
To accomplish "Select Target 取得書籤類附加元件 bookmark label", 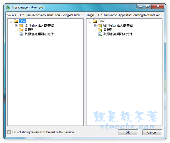I will (118, 34).
